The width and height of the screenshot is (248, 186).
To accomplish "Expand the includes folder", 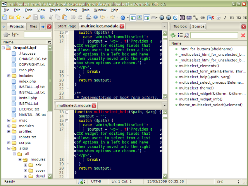I will tap(9, 76).
